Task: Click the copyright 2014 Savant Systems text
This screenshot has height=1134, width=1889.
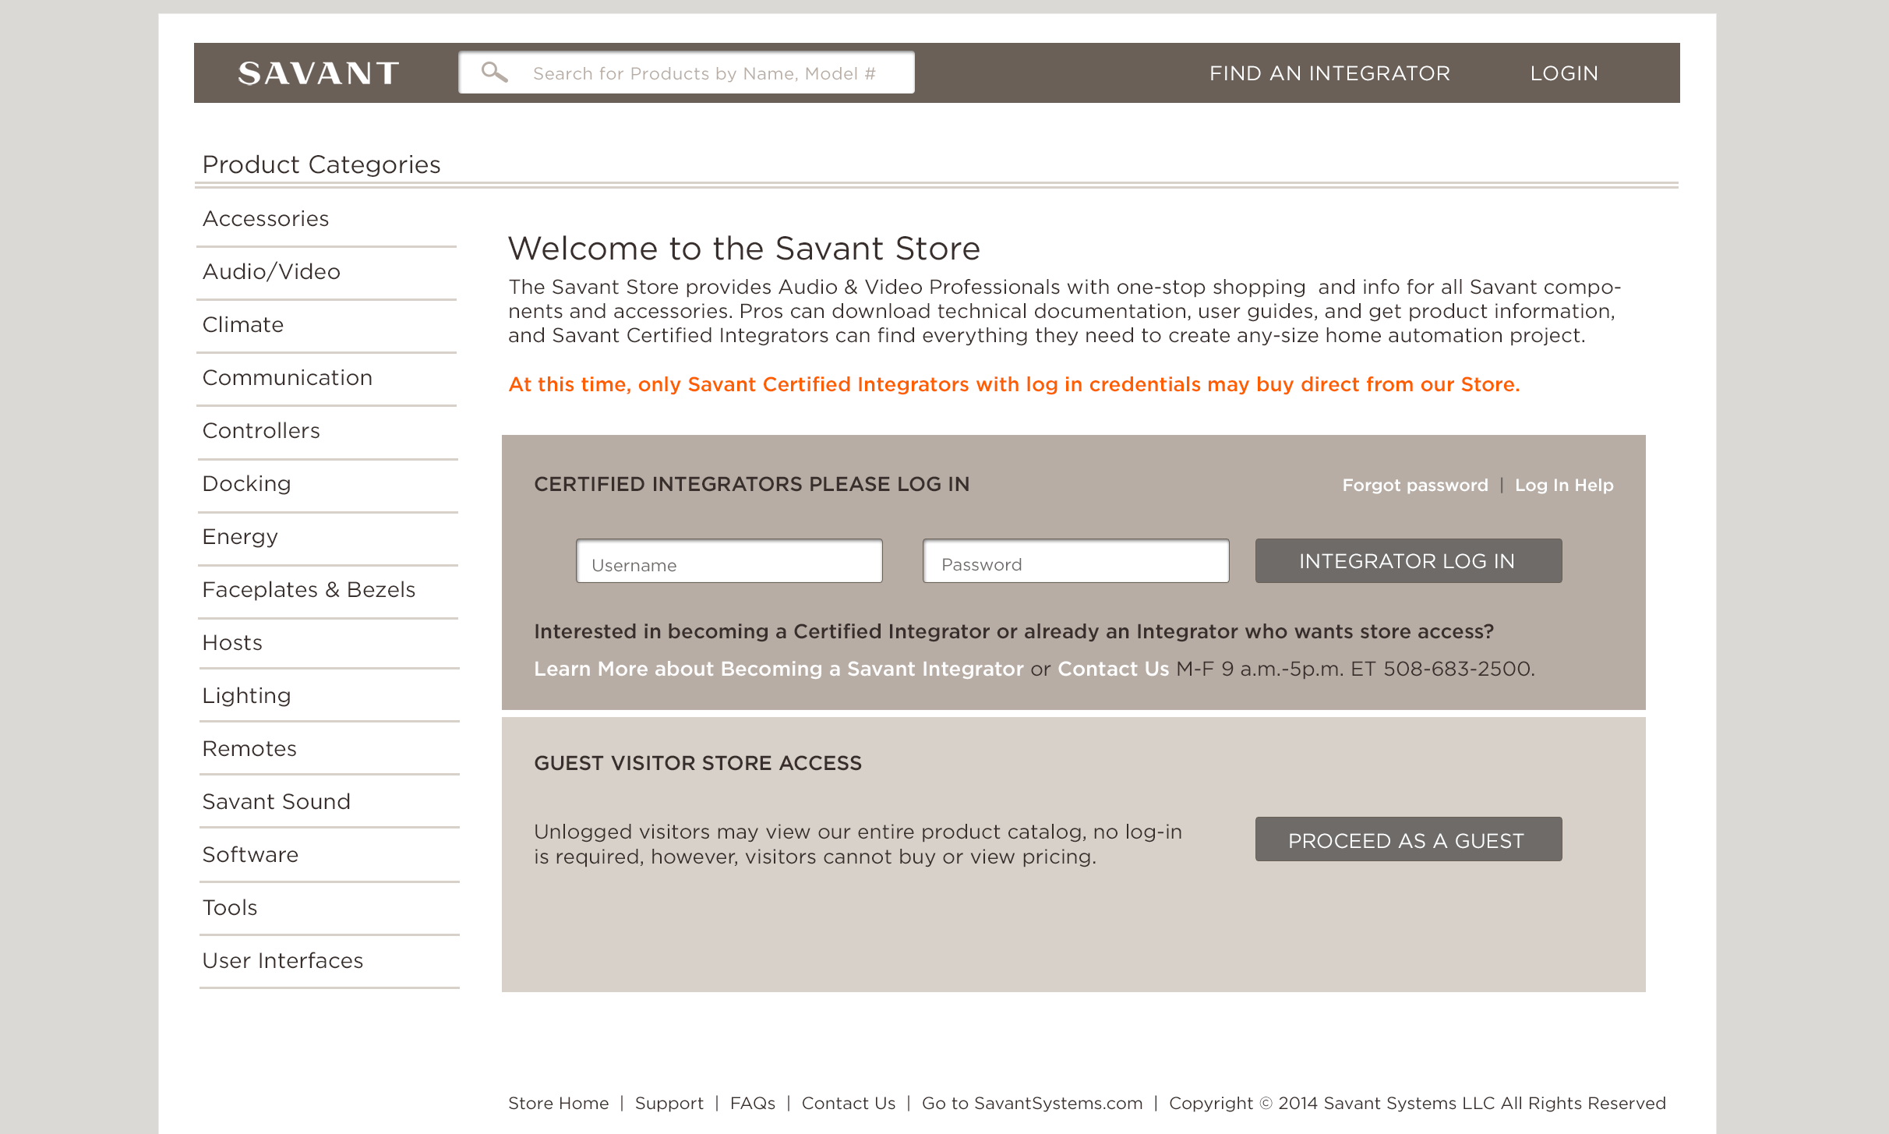Action: click(x=1418, y=1103)
